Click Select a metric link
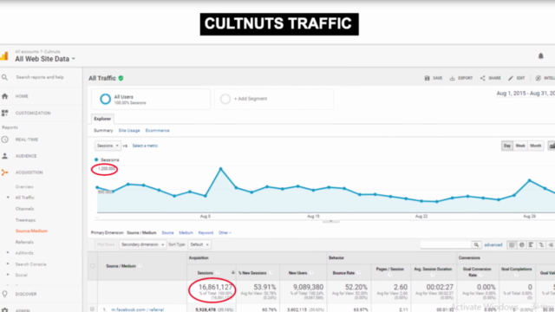The width and height of the screenshot is (555, 312). 145,146
